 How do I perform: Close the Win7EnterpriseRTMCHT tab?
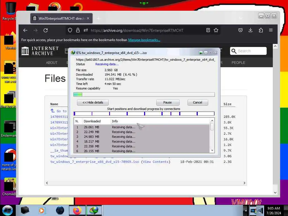point(88,18)
